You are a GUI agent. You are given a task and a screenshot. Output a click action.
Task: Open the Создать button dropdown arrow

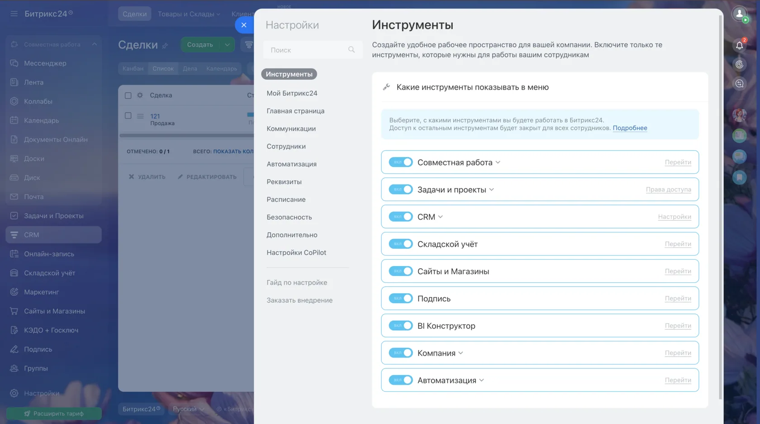[227, 45]
